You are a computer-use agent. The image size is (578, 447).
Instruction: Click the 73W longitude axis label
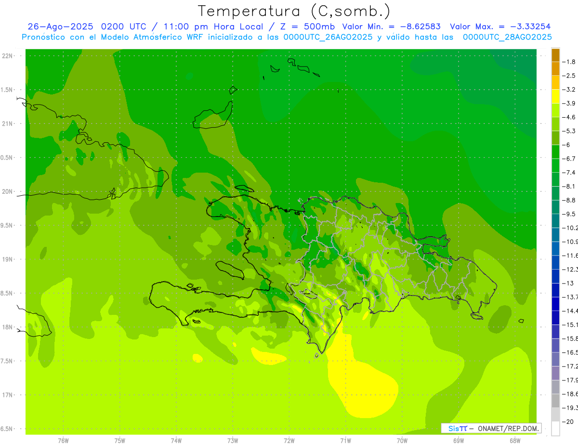click(x=233, y=441)
